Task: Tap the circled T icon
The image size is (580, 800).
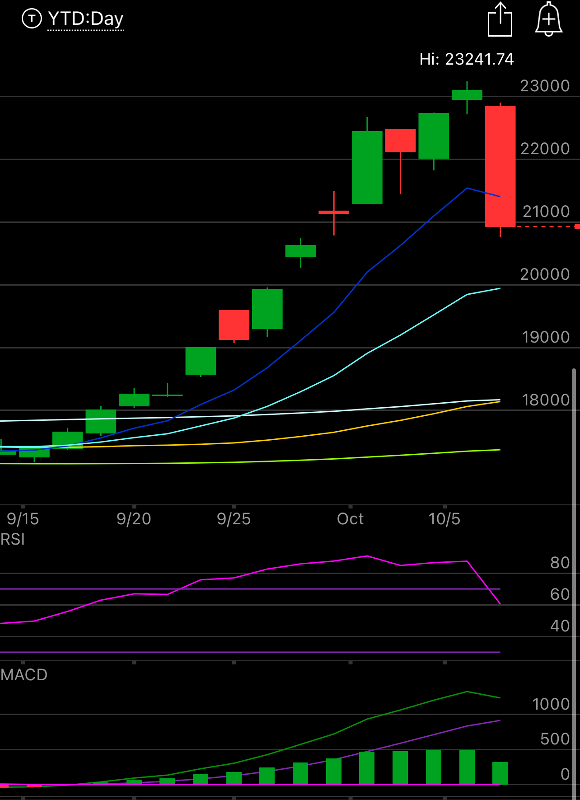Action: (32, 19)
